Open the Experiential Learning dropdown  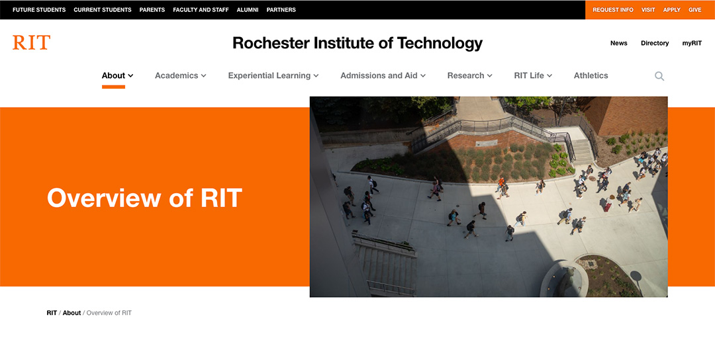coord(273,75)
